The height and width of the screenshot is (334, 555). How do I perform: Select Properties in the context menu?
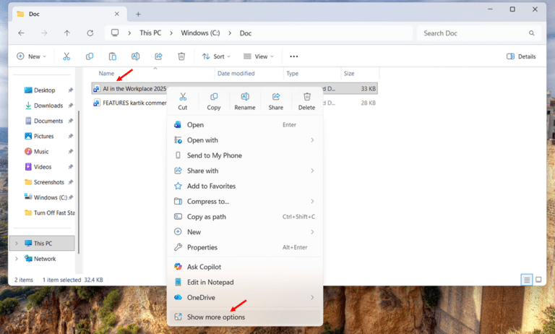point(244,247)
